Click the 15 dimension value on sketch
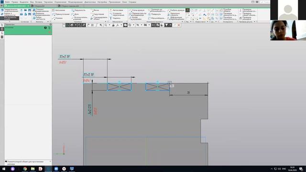The image size is (306, 172). tap(188, 92)
